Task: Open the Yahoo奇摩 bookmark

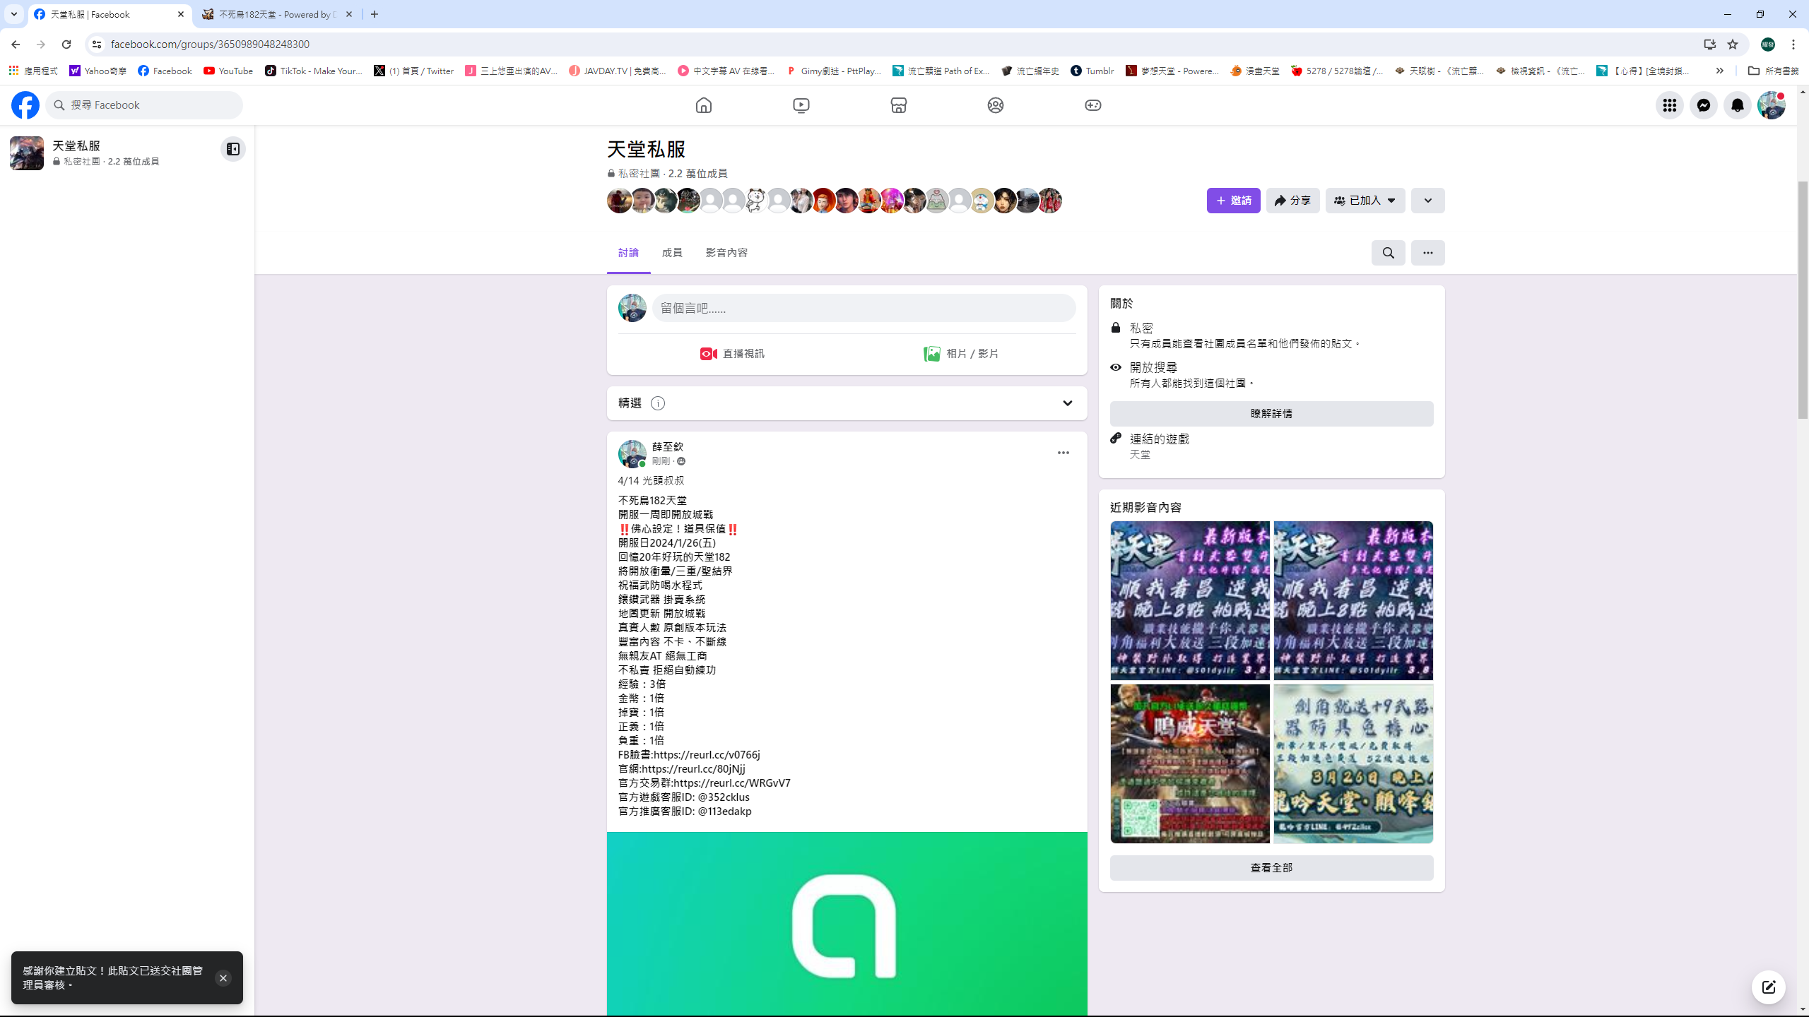Action: click(98, 71)
